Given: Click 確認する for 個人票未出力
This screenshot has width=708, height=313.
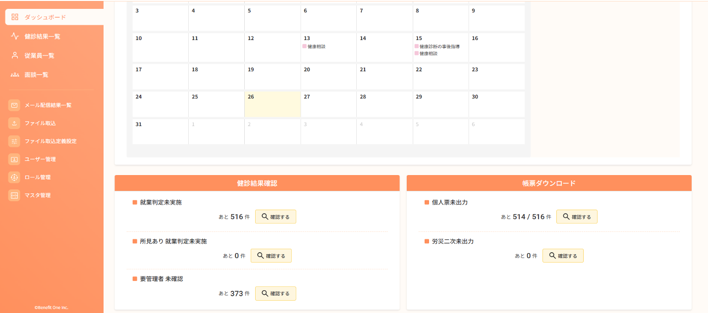Looking at the screenshot, I should (x=577, y=217).
